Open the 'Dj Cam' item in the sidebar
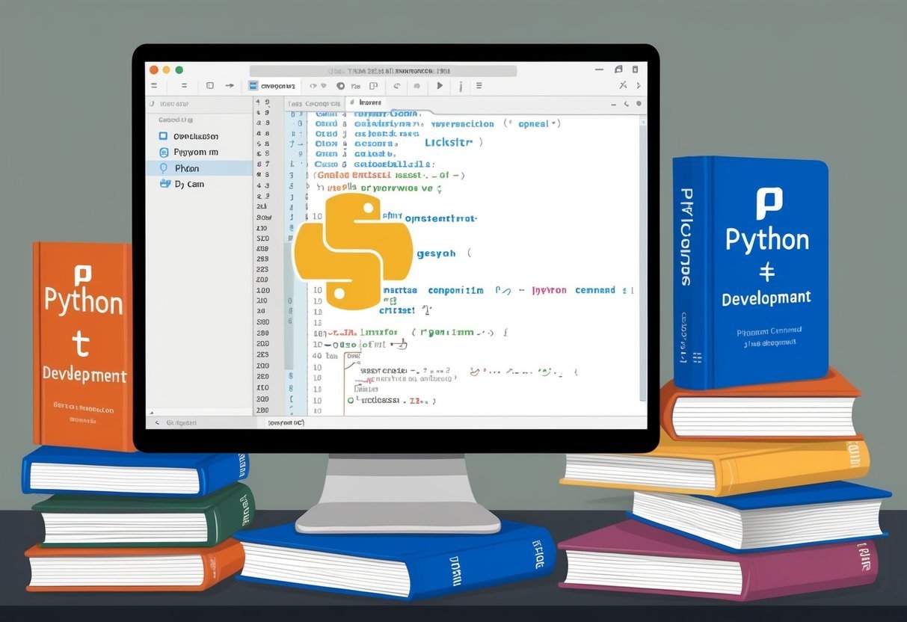 pyautogui.click(x=200, y=184)
